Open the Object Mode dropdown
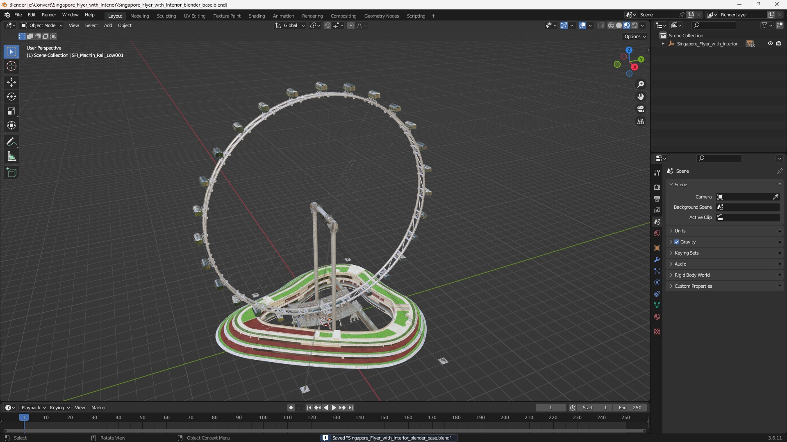This screenshot has height=442, width=787. pos(42,25)
